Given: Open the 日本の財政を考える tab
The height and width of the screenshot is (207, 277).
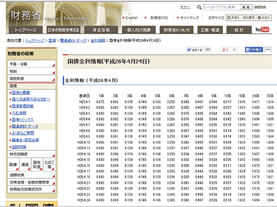Looking at the screenshot, I should point(63,30).
